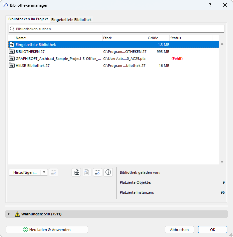Select the HKLSE-Bibliothek 27 row
Screen dimensions: 233x237
[x=114, y=66]
